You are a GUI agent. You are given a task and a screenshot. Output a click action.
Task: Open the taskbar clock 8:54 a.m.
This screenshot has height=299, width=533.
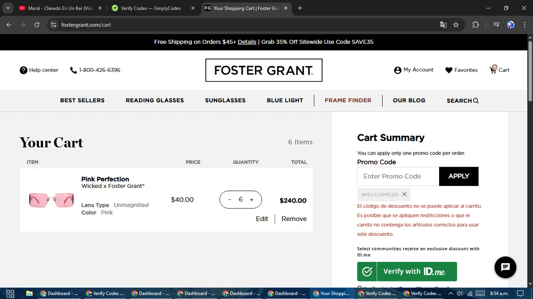[500, 293]
